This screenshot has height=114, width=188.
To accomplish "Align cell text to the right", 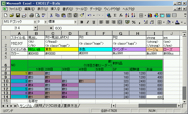I will 114,22.
